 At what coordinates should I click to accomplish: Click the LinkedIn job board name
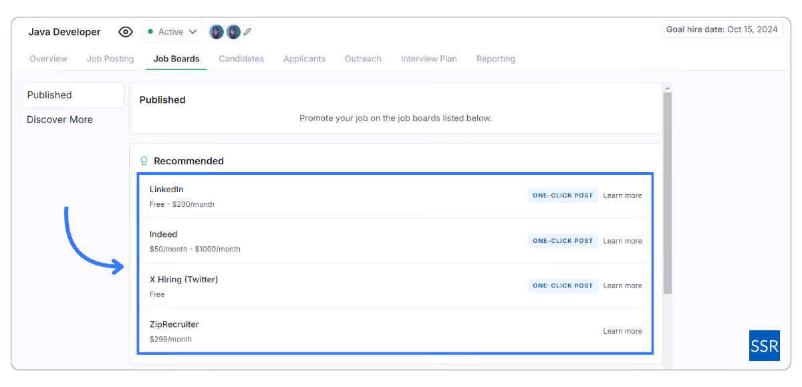[x=166, y=189]
